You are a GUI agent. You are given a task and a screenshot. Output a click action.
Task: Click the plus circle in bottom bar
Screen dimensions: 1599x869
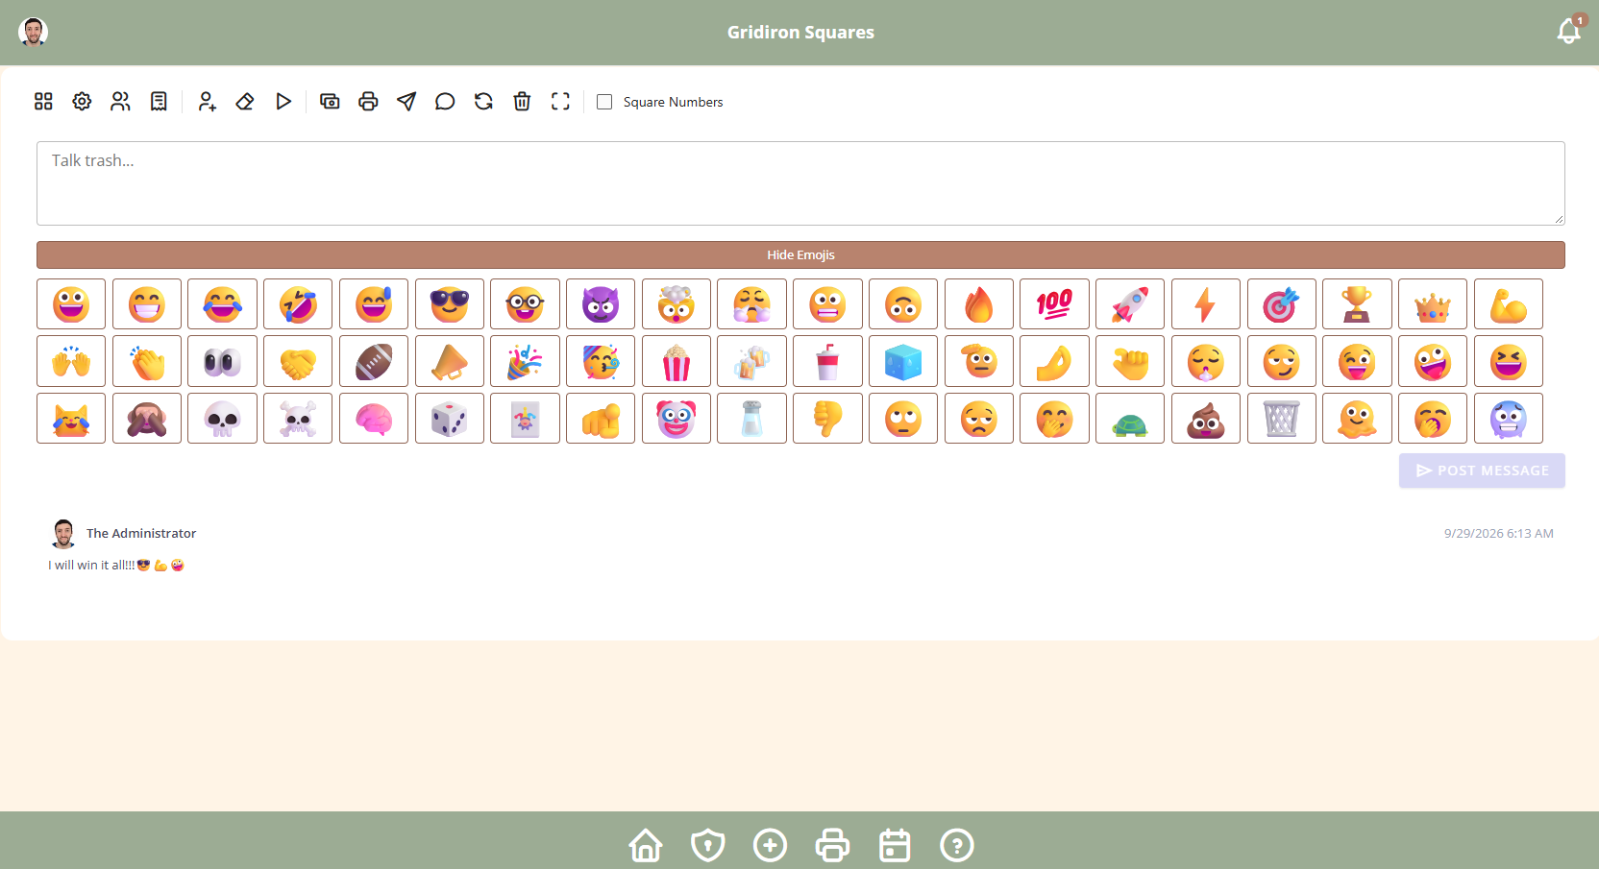tap(770, 845)
